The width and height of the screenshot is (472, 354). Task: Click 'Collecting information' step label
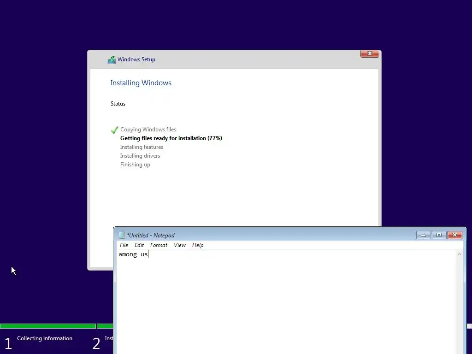[45, 338]
